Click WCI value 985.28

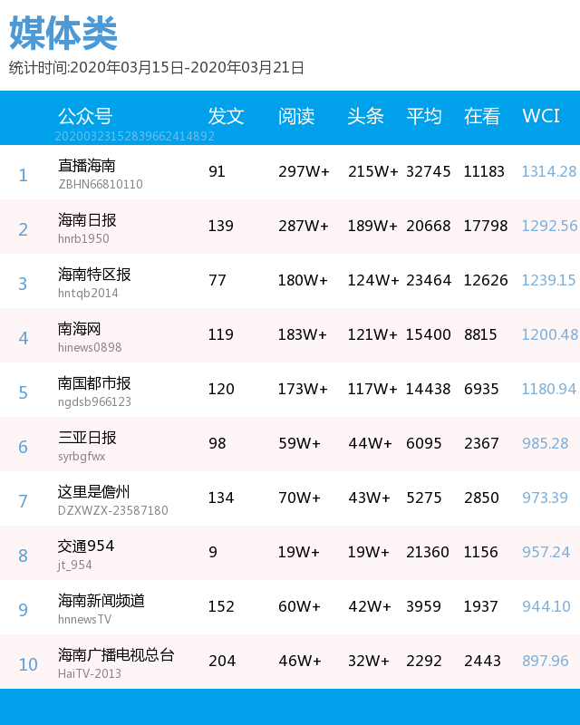(x=545, y=443)
